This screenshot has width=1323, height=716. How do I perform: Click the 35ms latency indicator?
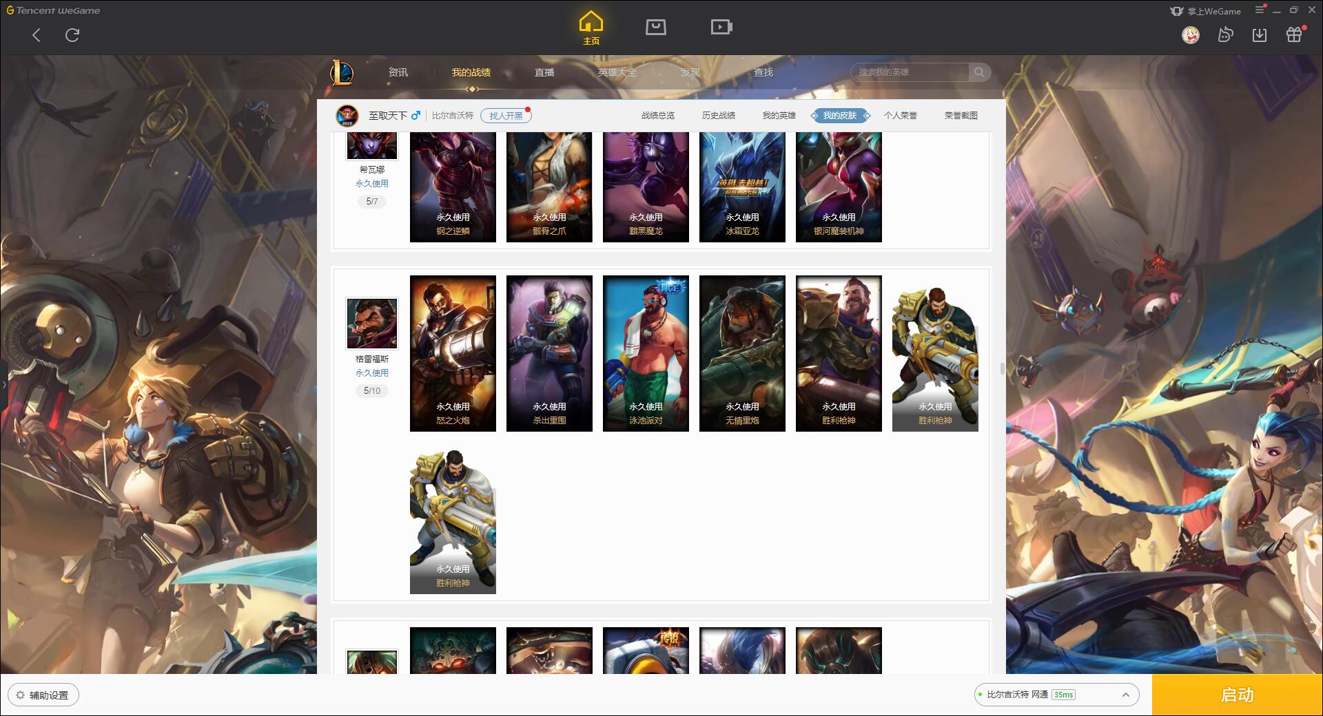(x=1063, y=695)
